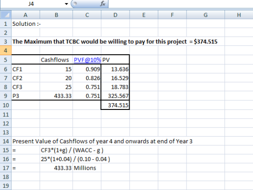Select 0.751 in the P3 row

coord(87,96)
